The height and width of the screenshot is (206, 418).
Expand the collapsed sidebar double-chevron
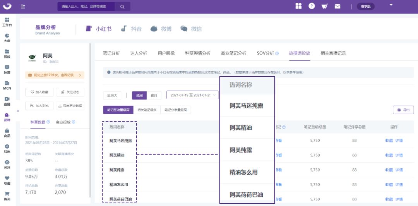pos(18,111)
